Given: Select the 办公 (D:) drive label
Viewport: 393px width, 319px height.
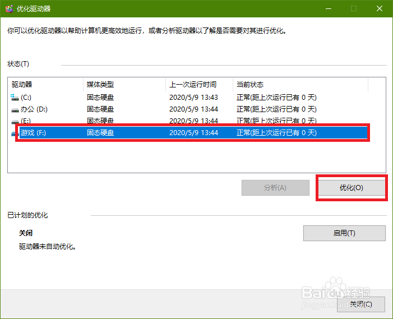Looking at the screenshot, I should point(34,109).
